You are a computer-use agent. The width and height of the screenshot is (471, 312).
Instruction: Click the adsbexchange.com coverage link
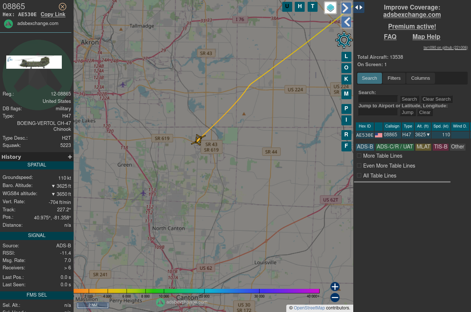coord(412,15)
